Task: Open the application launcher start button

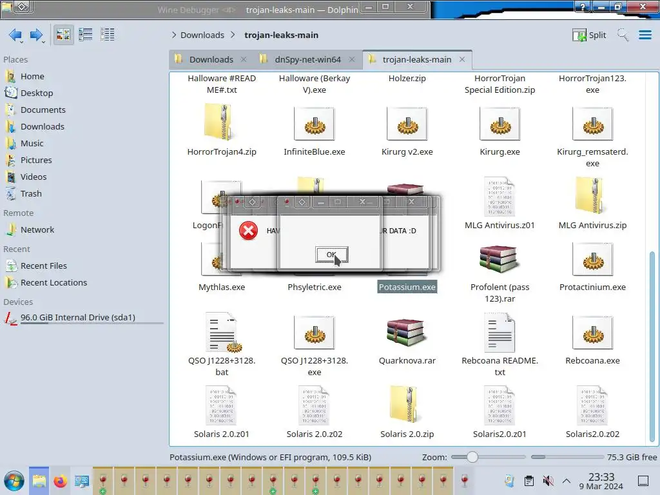Action: click(x=14, y=481)
